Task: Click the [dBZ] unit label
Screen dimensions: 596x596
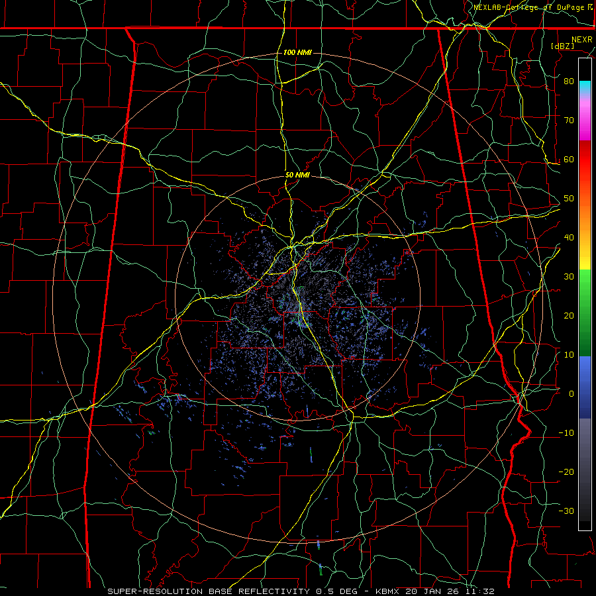Action: [x=563, y=46]
